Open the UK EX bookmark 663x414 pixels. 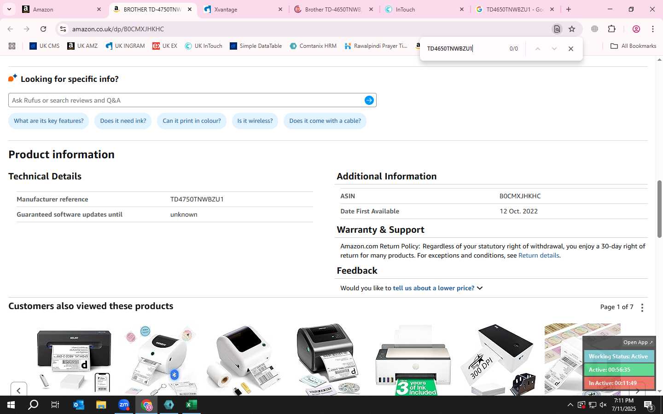point(165,46)
